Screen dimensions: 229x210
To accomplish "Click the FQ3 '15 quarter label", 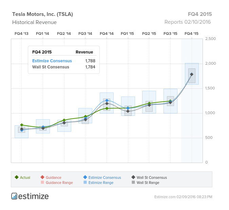I will [x=170, y=34].
